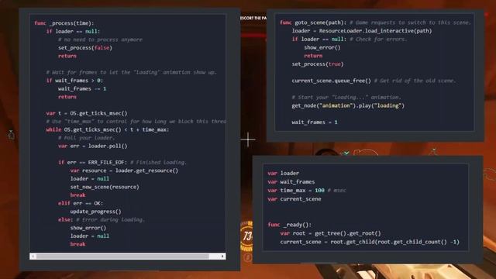Click "var root = get_tree().get_root()" line

click(x=330, y=233)
